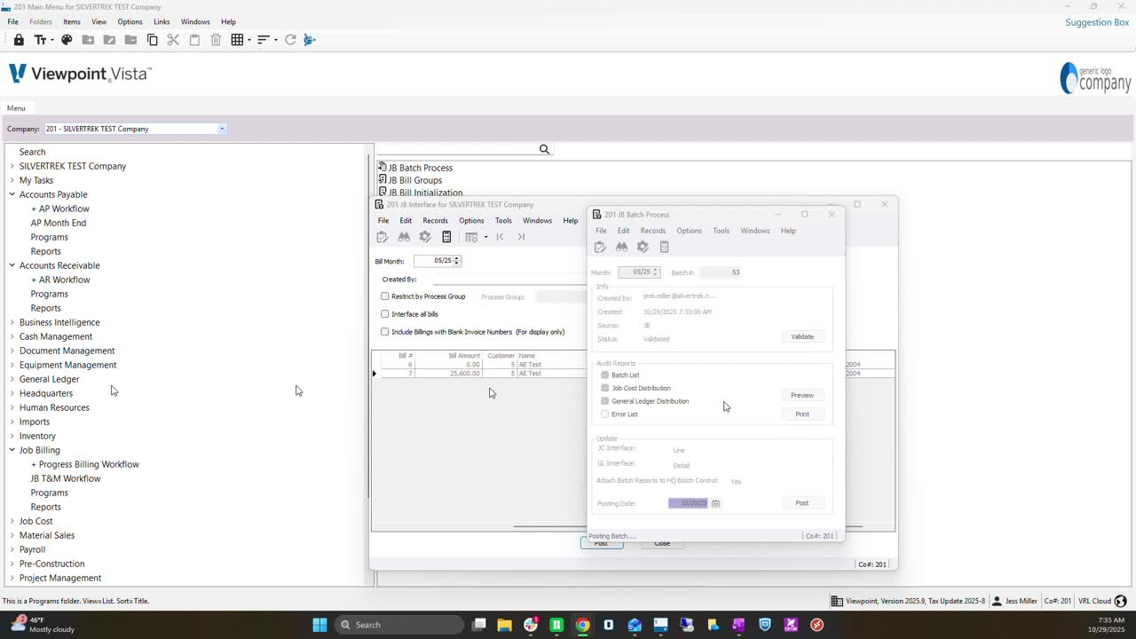This screenshot has height=639, width=1136.
Task: Click the copy icon in main toolbar
Action: coord(152,40)
